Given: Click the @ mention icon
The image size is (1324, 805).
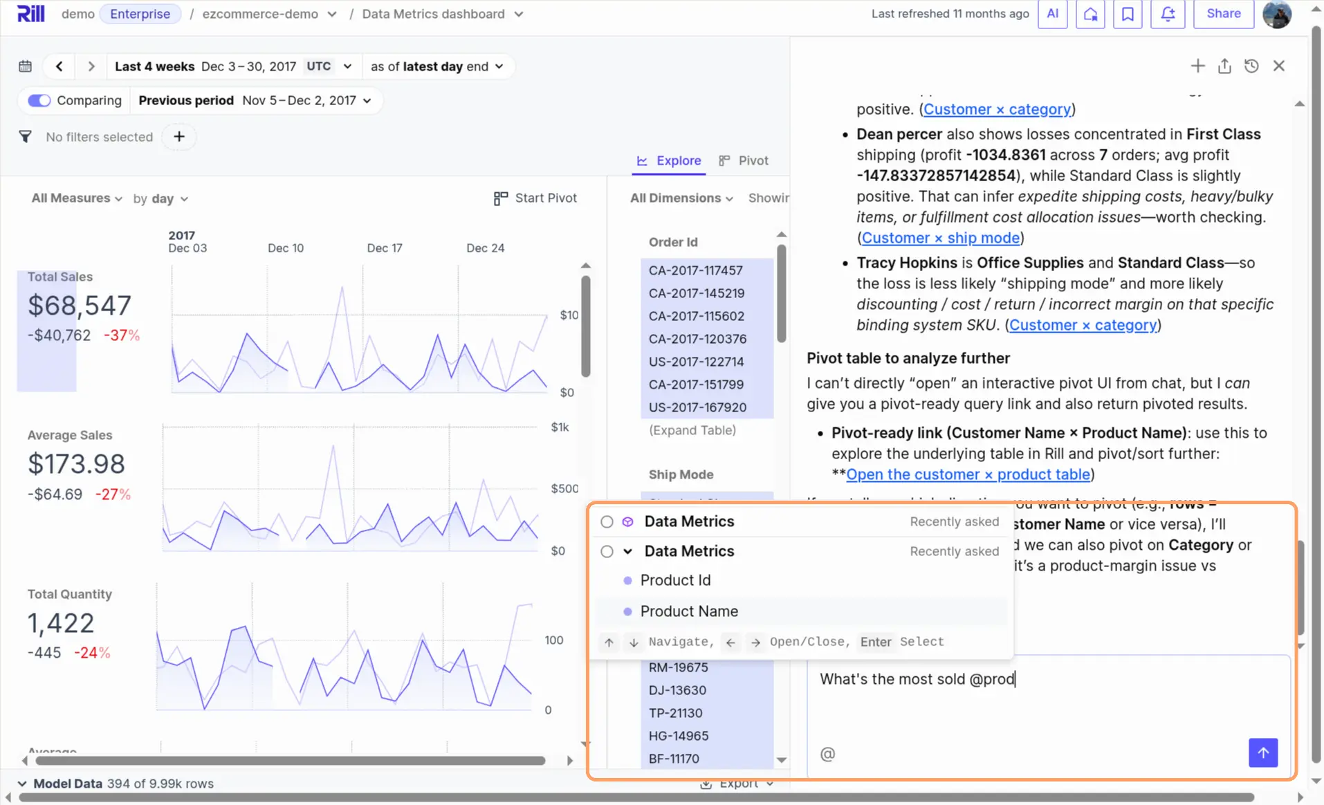Looking at the screenshot, I should (x=827, y=754).
